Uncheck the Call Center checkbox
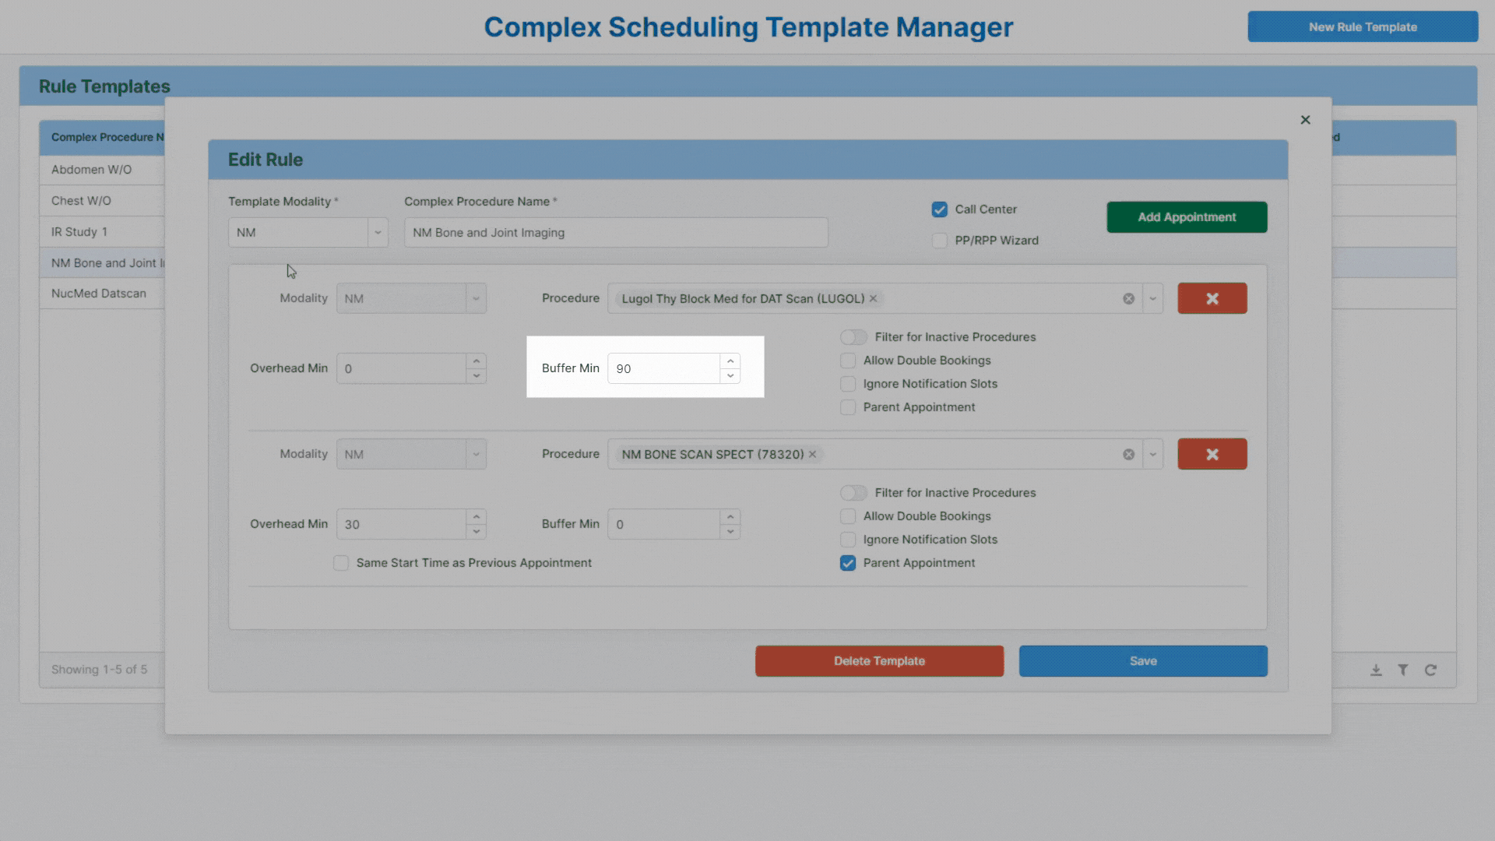 point(940,209)
